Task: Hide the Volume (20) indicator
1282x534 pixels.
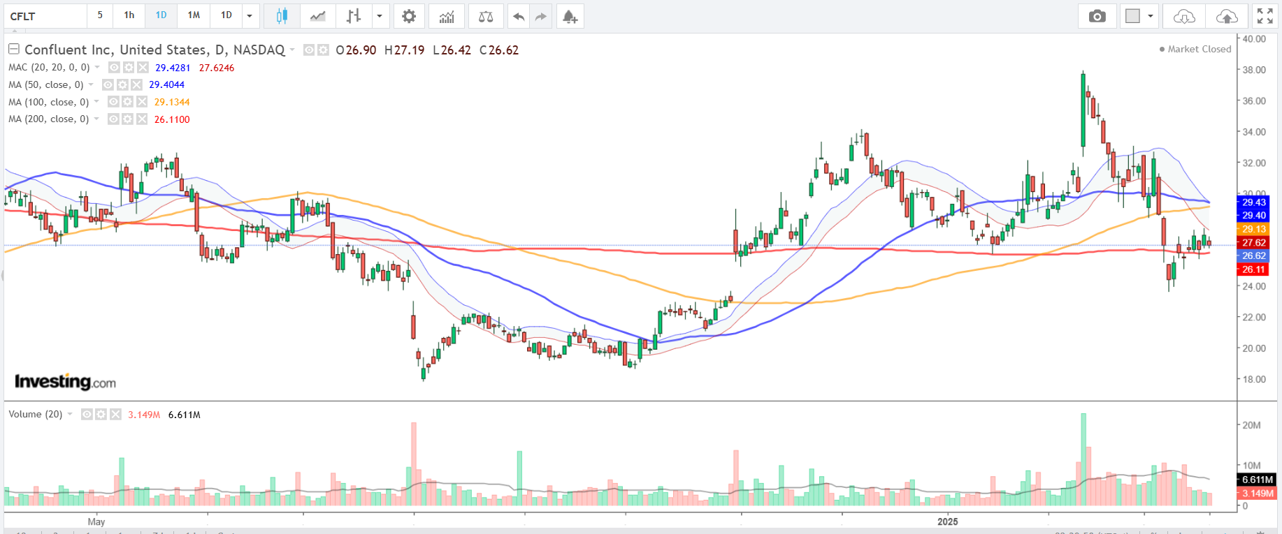Action: point(87,415)
